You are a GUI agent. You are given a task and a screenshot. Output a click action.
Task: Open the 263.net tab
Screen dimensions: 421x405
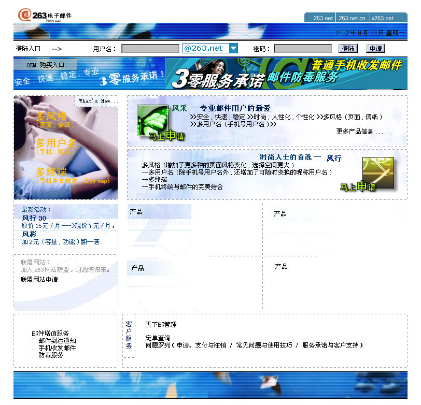tap(322, 18)
